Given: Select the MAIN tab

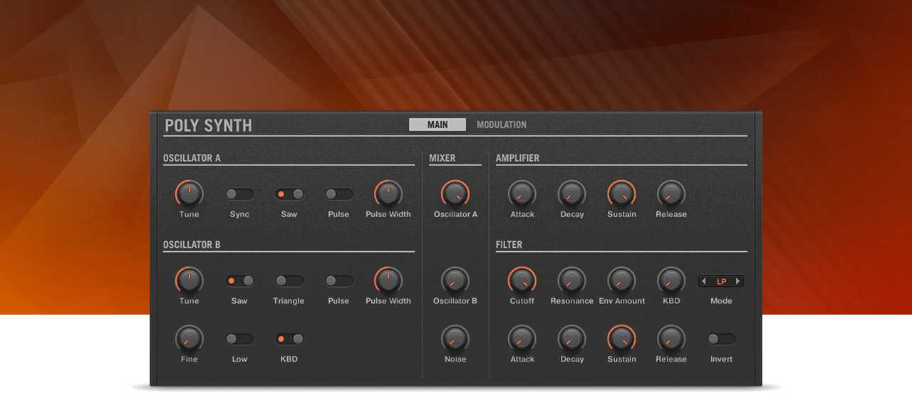Looking at the screenshot, I should (437, 125).
